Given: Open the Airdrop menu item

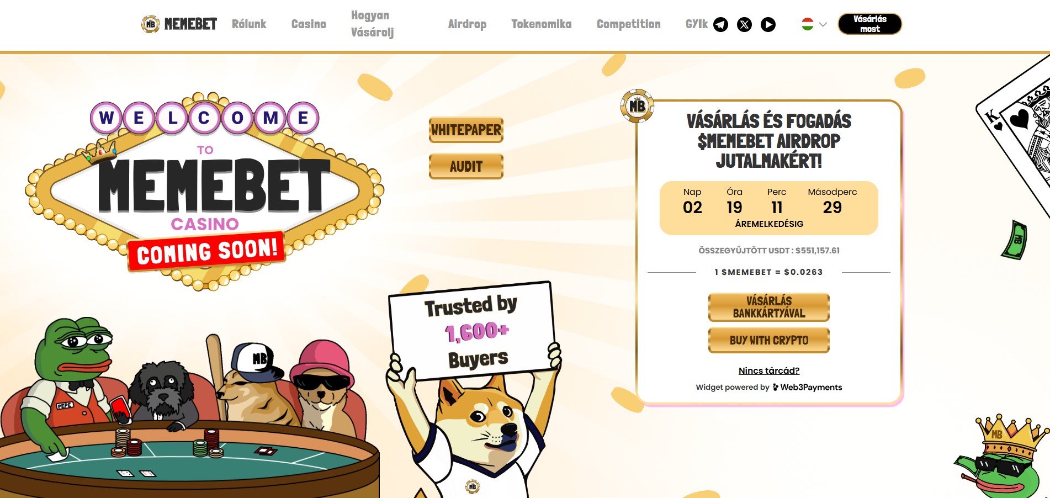Looking at the screenshot, I should point(467,24).
